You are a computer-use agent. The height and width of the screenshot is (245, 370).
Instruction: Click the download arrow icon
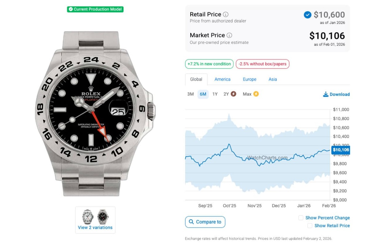click(x=326, y=94)
